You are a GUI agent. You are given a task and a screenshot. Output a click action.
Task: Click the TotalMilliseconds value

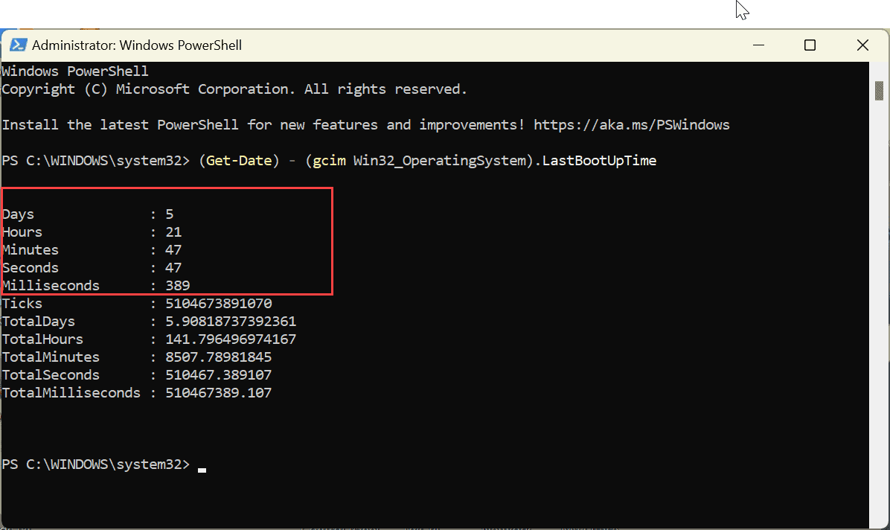point(218,392)
